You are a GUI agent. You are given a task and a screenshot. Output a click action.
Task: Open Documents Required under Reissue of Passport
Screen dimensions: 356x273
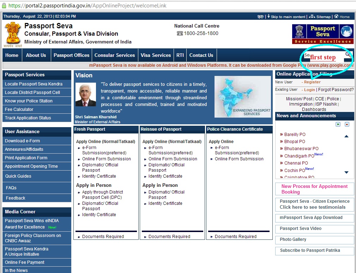169,237
